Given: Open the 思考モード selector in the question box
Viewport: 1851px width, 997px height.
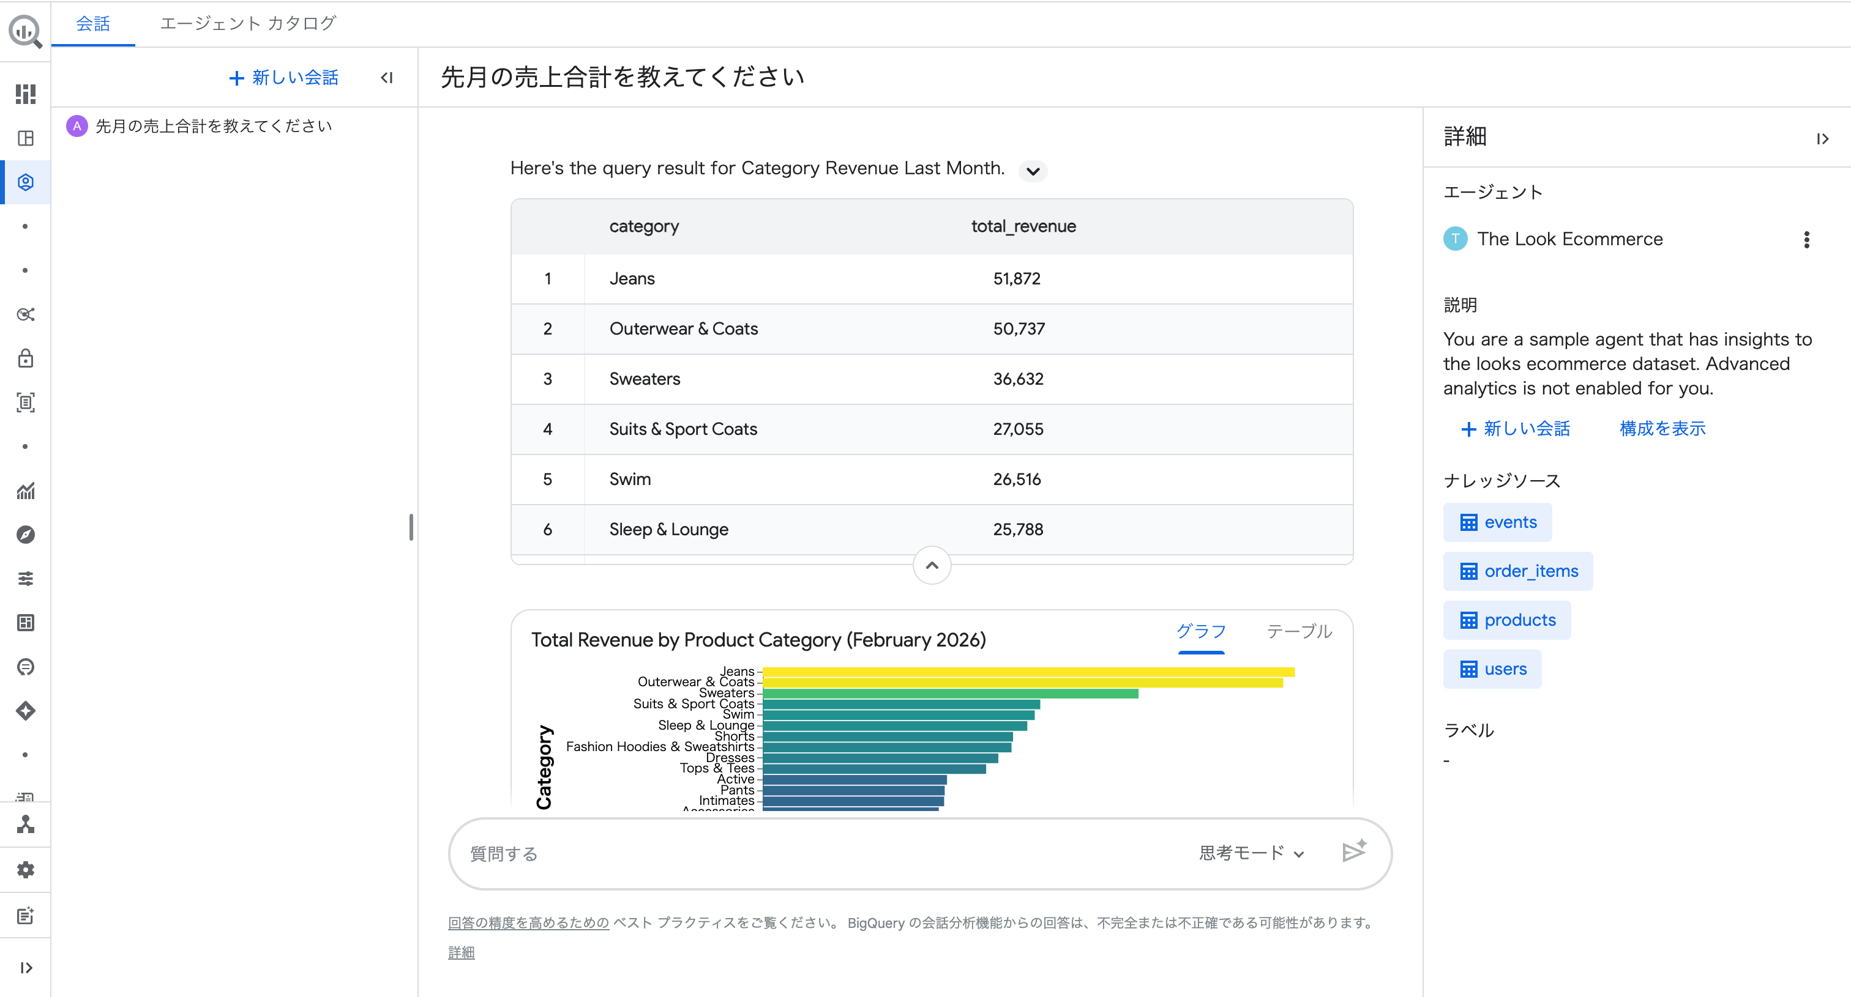Looking at the screenshot, I should point(1251,853).
